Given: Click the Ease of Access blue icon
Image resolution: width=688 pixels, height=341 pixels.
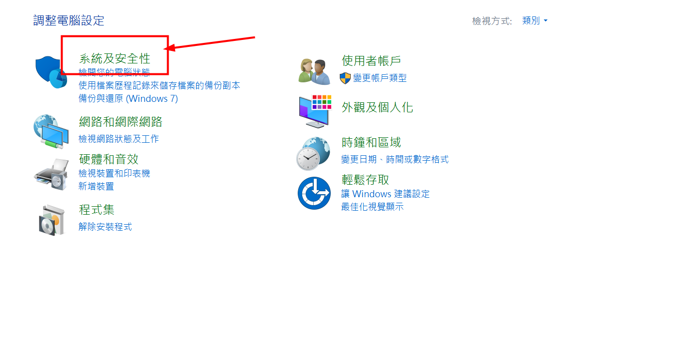Looking at the screenshot, I should (314, 193).
